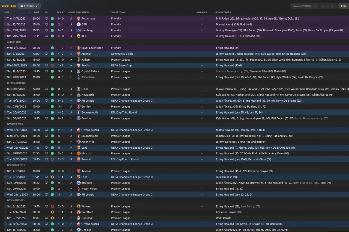
Task: Click the Brighton club badge
Action: 79,183
